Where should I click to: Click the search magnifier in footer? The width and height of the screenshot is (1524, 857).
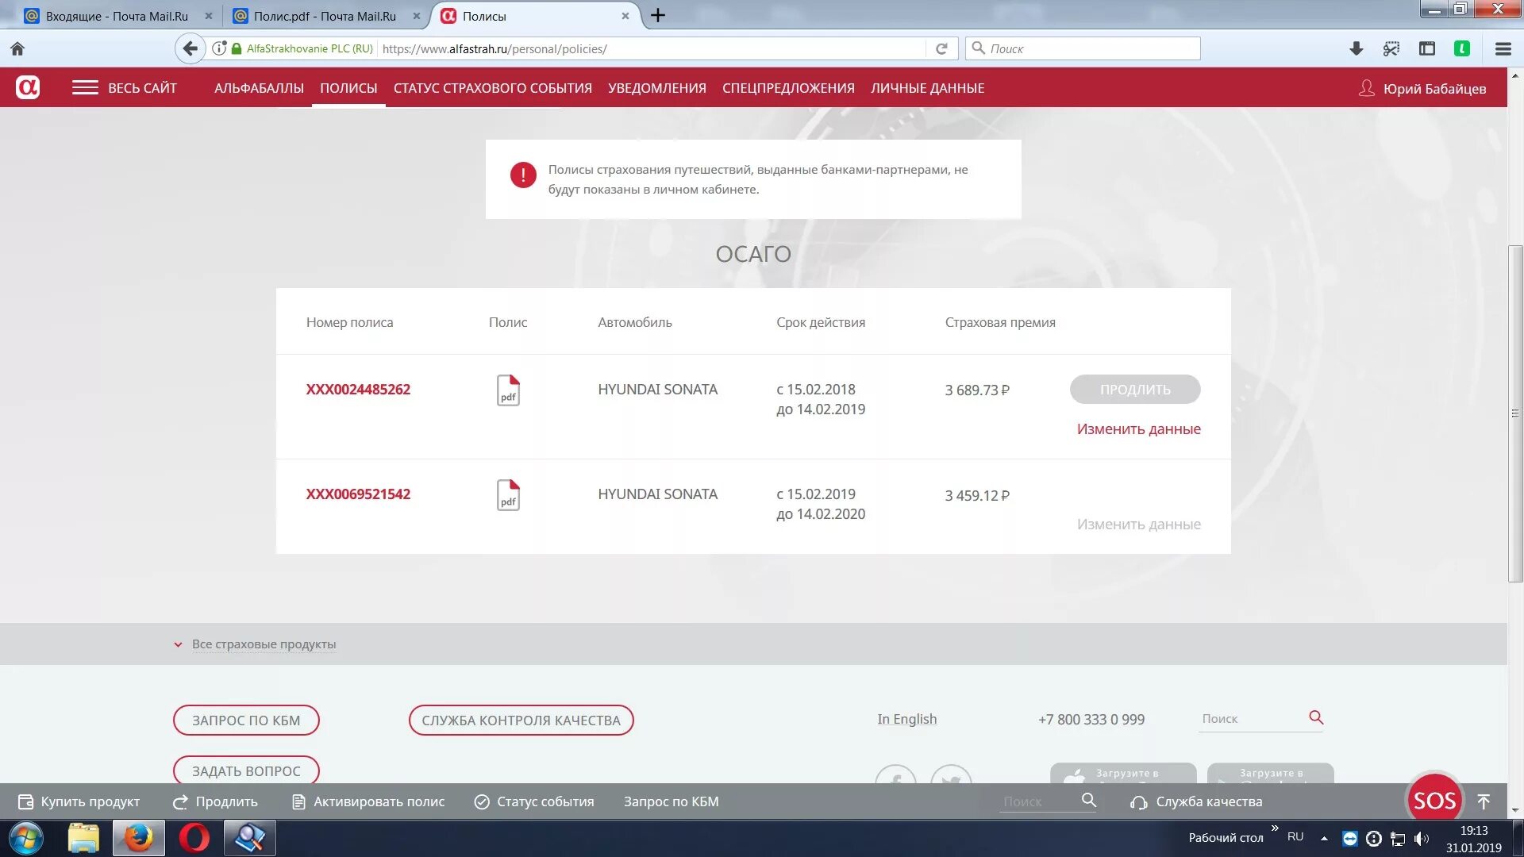point(1316,717)
